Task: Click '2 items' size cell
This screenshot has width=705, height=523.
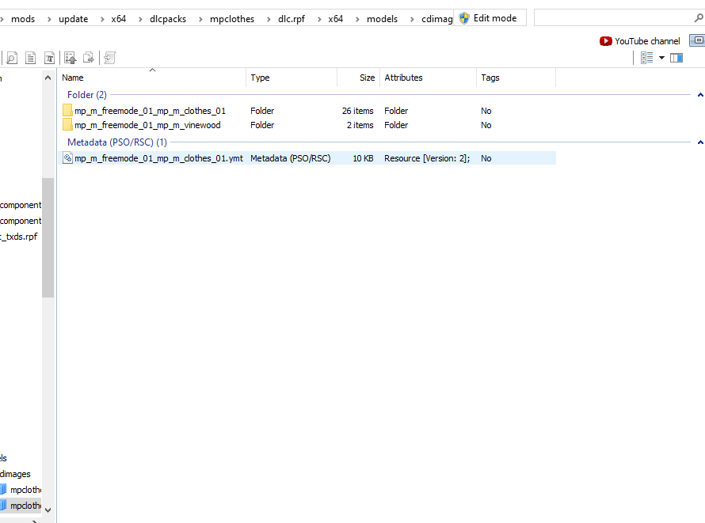Action: (360, 125)
